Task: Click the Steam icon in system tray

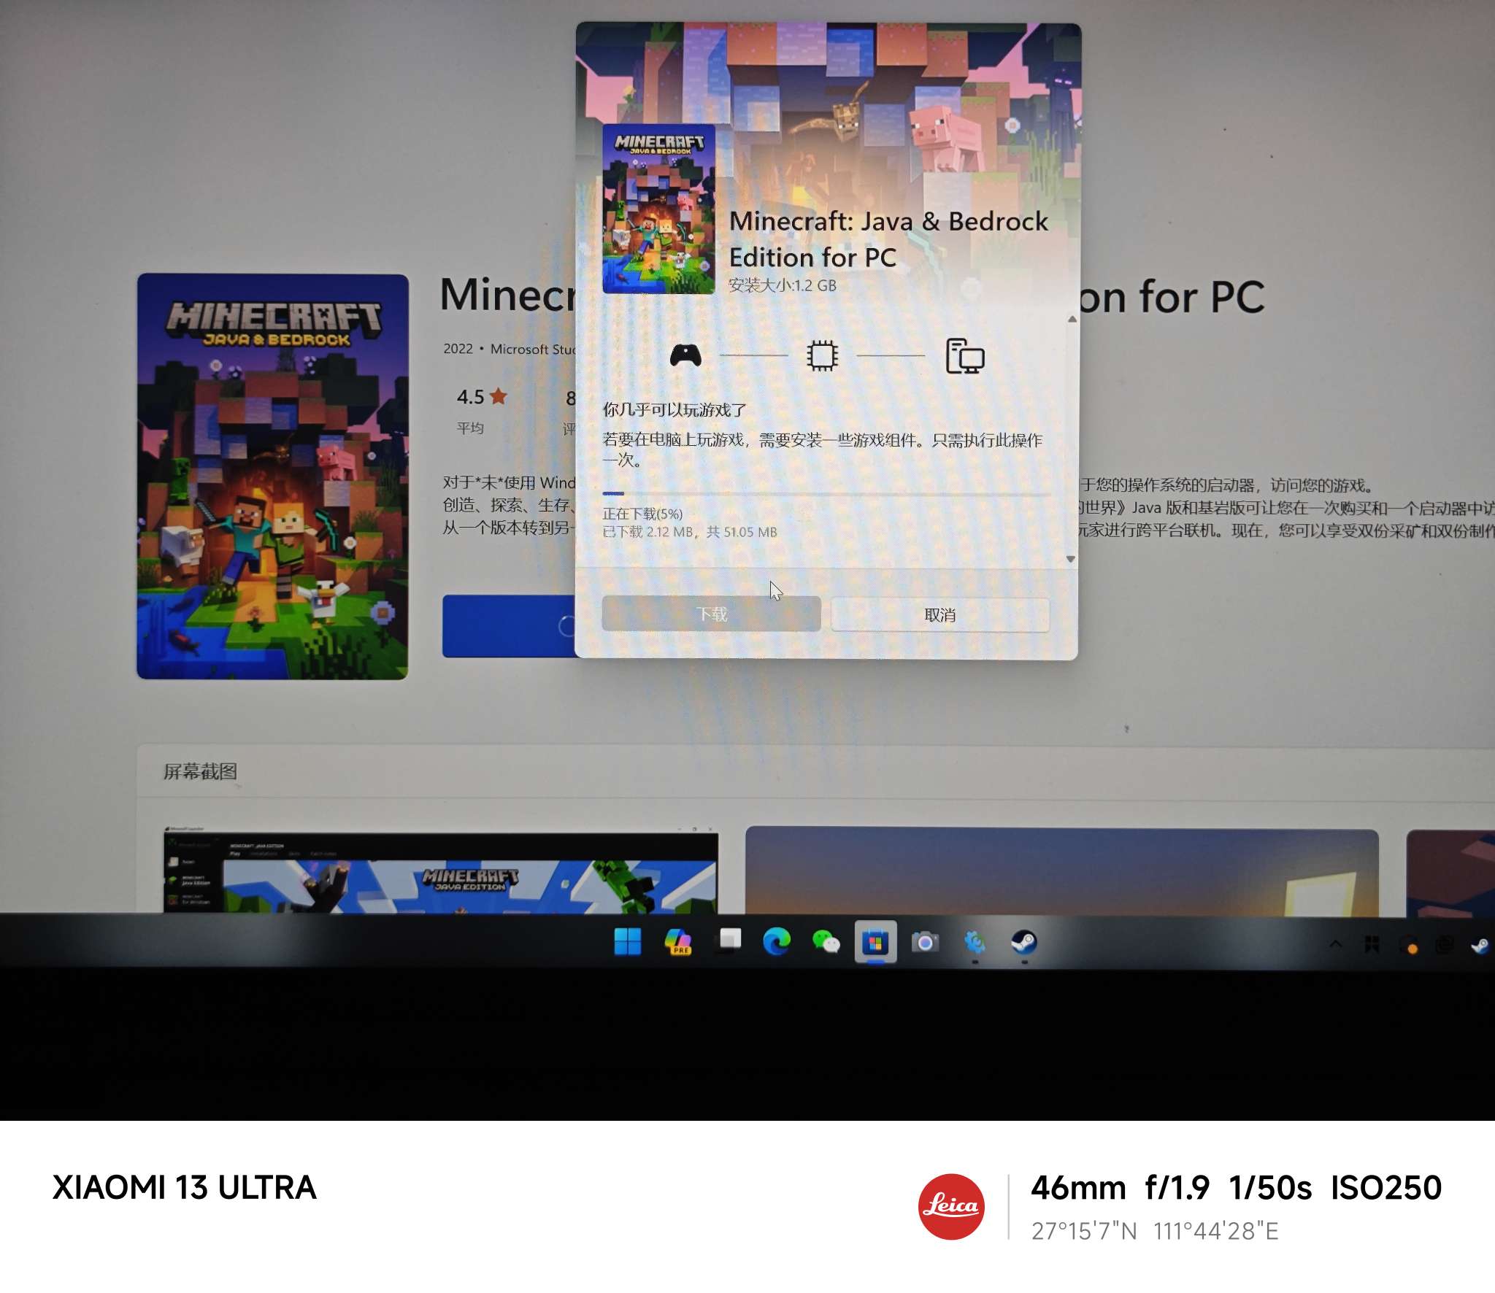Action: (1480, 946)
